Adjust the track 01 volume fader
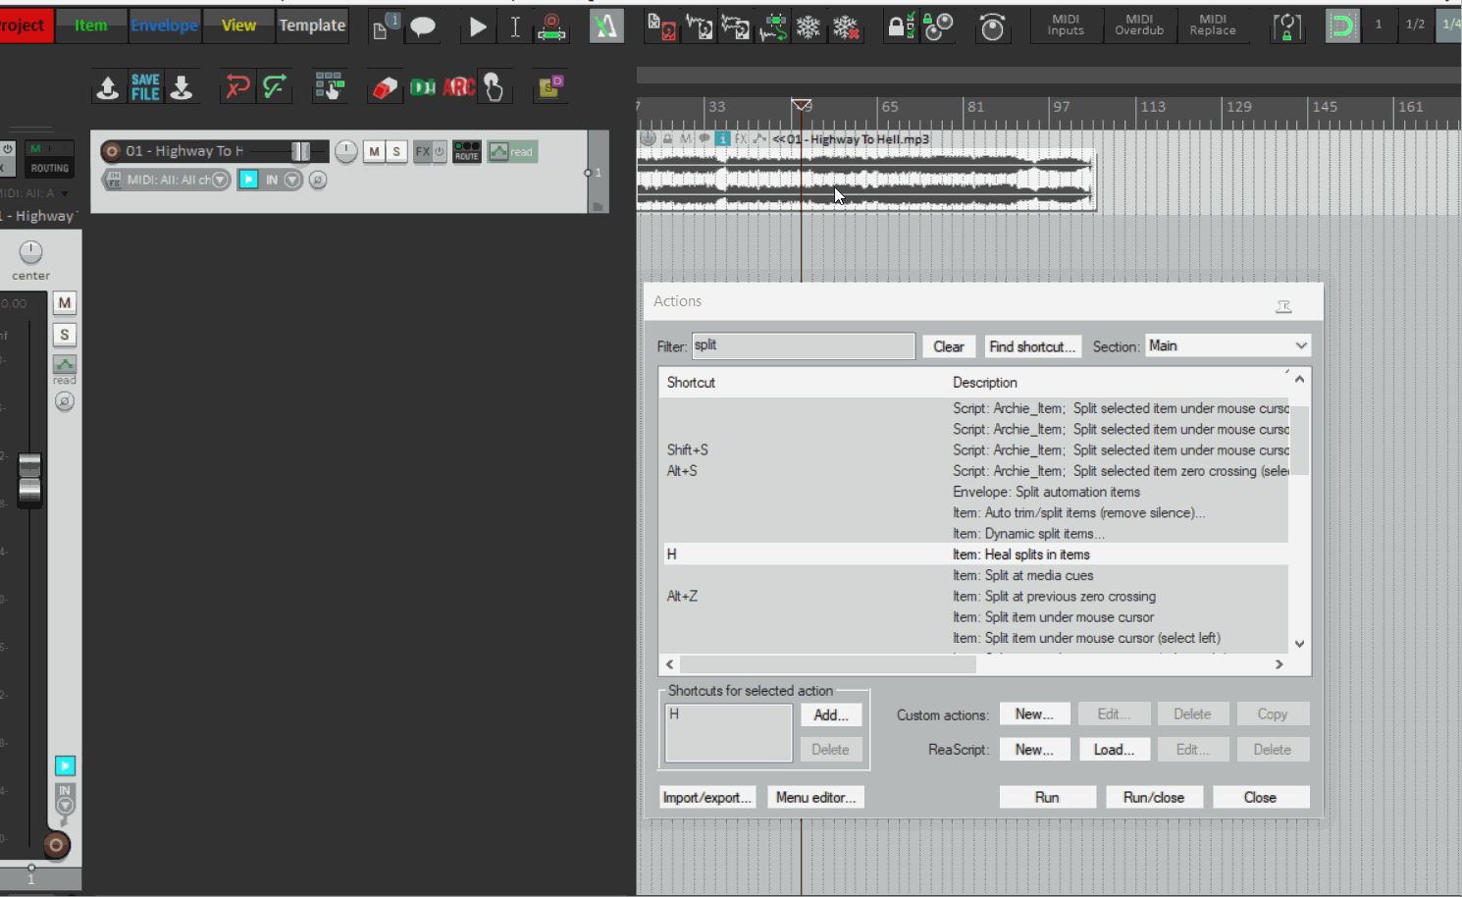Image resolution: width=1462 pixels, height=897 pixels. 300,151
